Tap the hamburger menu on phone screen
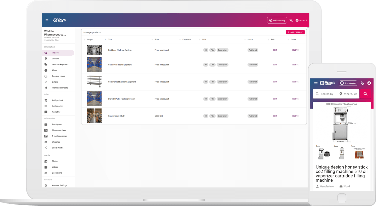This screenshot has width=376, height=206. tap(316, 83)
